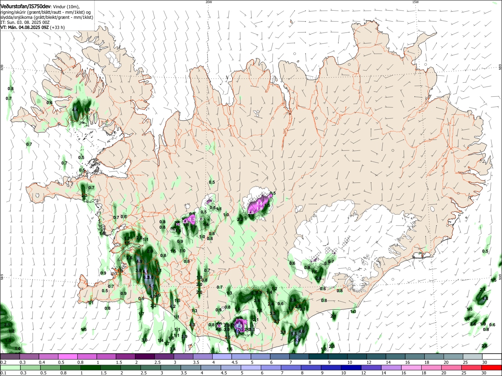Click the upper legend swatch between 2 and 2.5

[144, 356]
